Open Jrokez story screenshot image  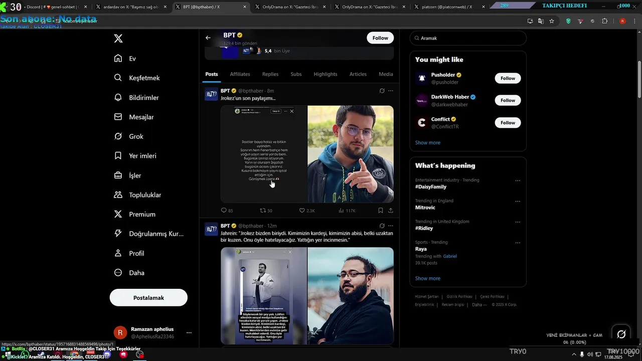(264, 154)
